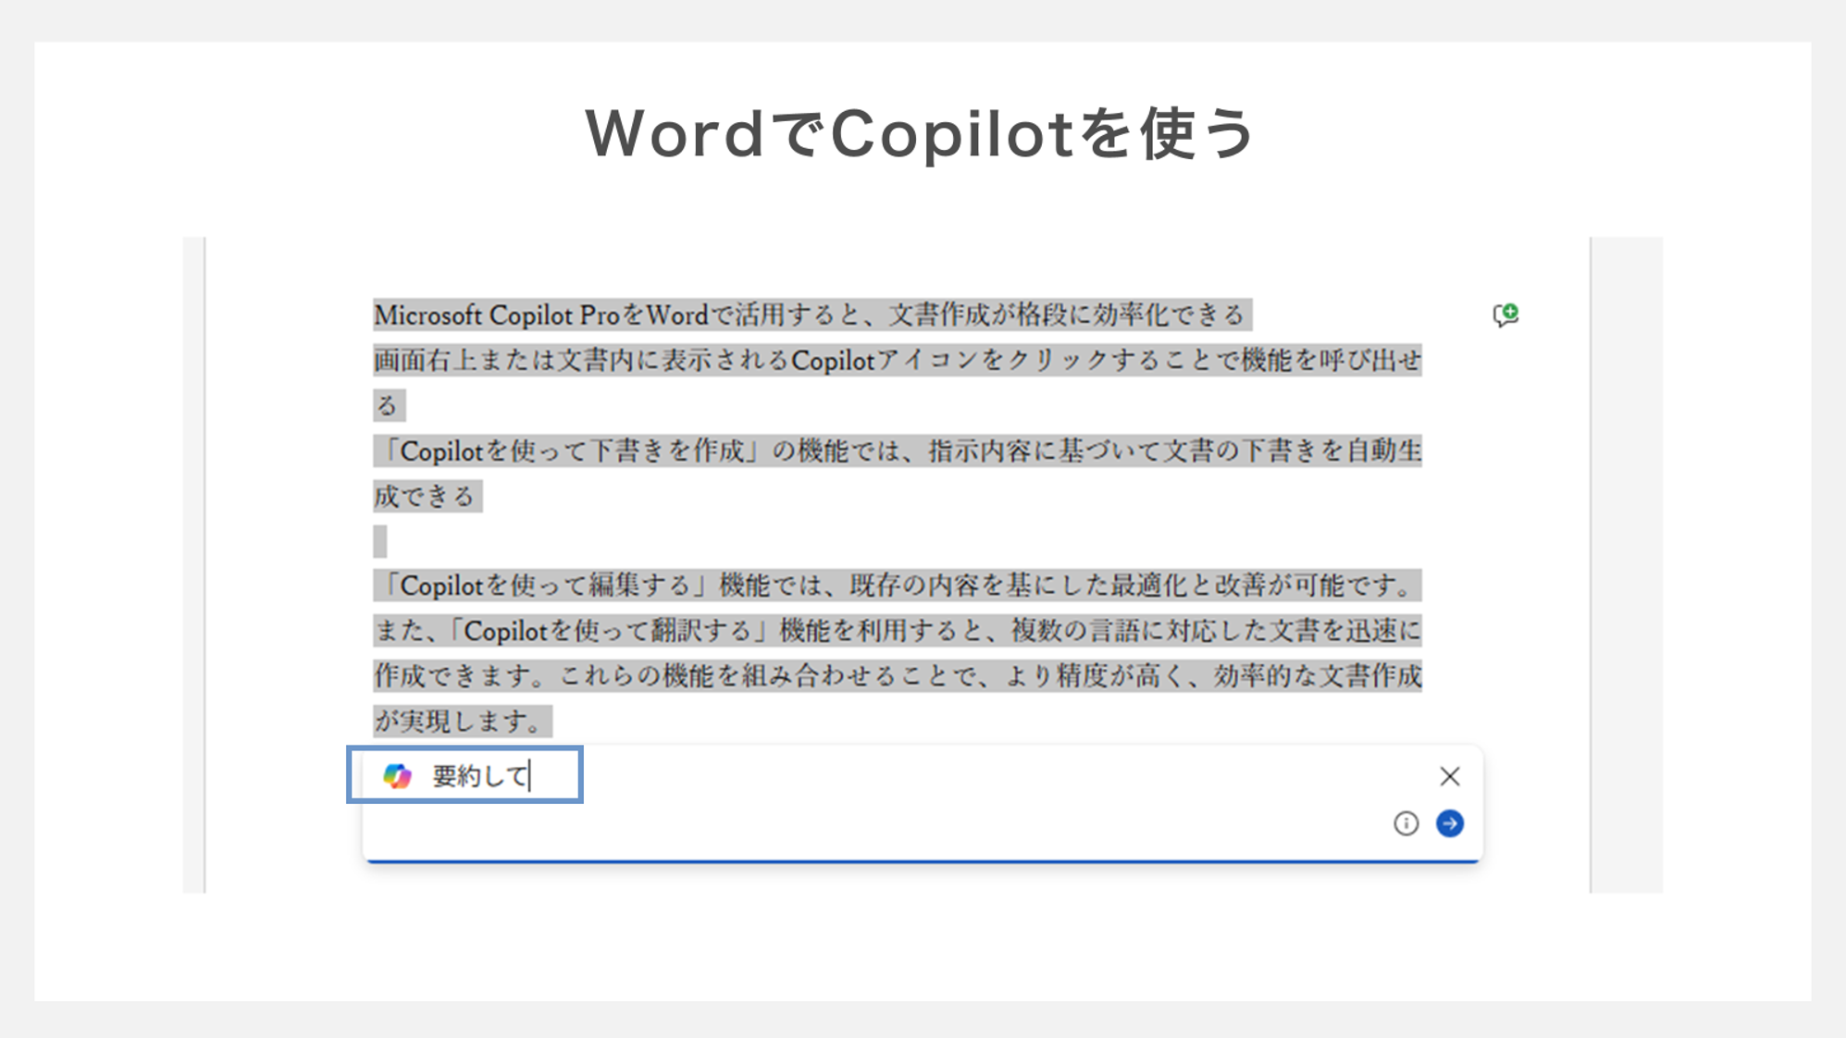Focus the prompt input containing 要約して
Screen dimensions: 1846x1038
(x=481, y=775)
